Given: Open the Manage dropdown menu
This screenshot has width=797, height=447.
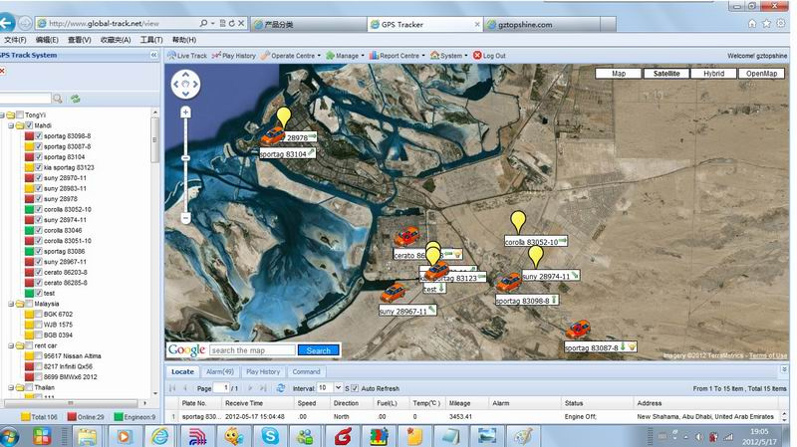Looking at the screenshot, I should pos(345,56).
